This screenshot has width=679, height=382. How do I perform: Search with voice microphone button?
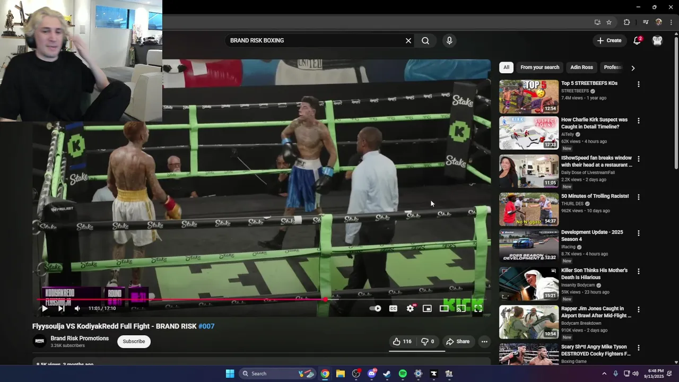click(449, 40)
